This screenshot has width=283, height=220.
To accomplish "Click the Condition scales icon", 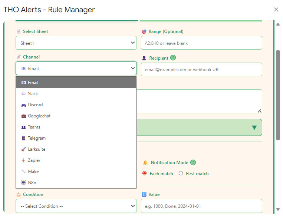I will tap(19, 194).
